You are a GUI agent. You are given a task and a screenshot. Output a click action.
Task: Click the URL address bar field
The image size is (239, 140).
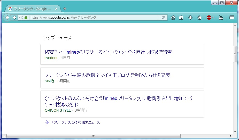click(x=93, y=18)
